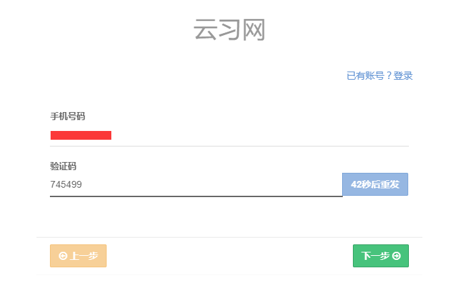Click the 云习网 site title
The image size is (473, 295).
229,30
